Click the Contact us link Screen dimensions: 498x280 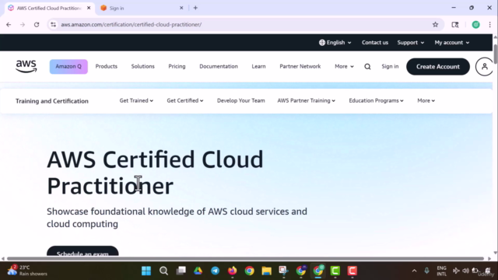click(375, 43)
